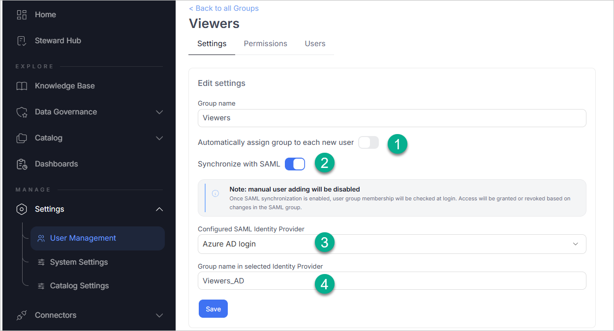
Task: Click the Steward Hub checklist icon
Action: [x=22, y=41]
